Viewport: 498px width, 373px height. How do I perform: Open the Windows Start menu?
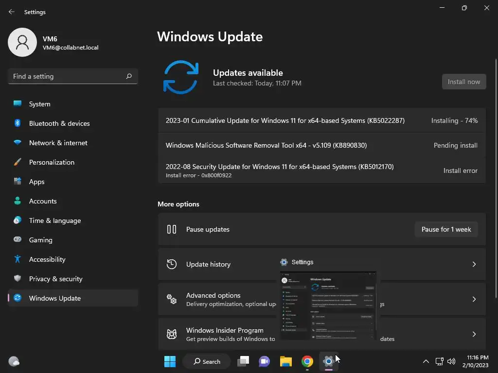point(170,361)
